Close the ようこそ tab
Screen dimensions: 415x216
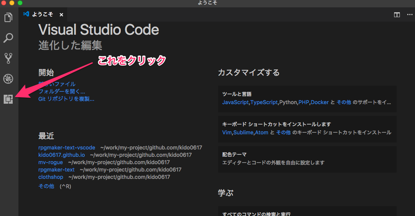[x=61, y=15]
